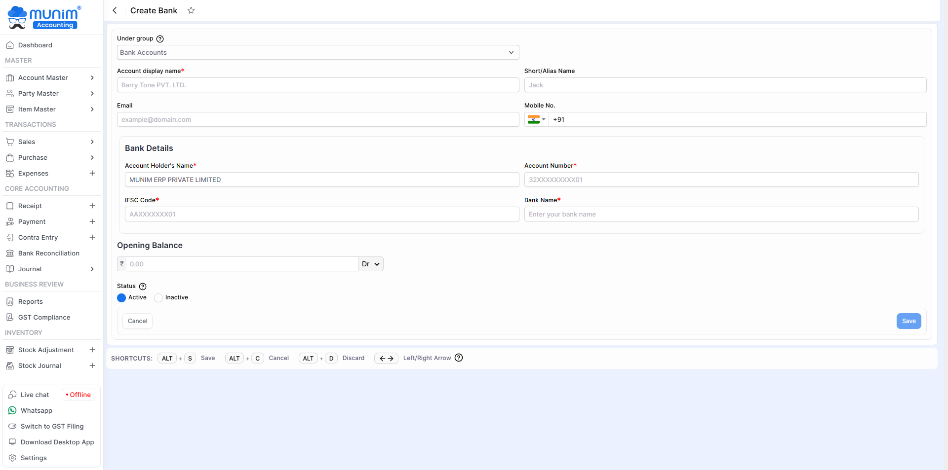Image resolution: width=948 pixels, height=470 pixels.
Task: Open Bank Reconciliation in the sidebar
Action: (48, 253)
